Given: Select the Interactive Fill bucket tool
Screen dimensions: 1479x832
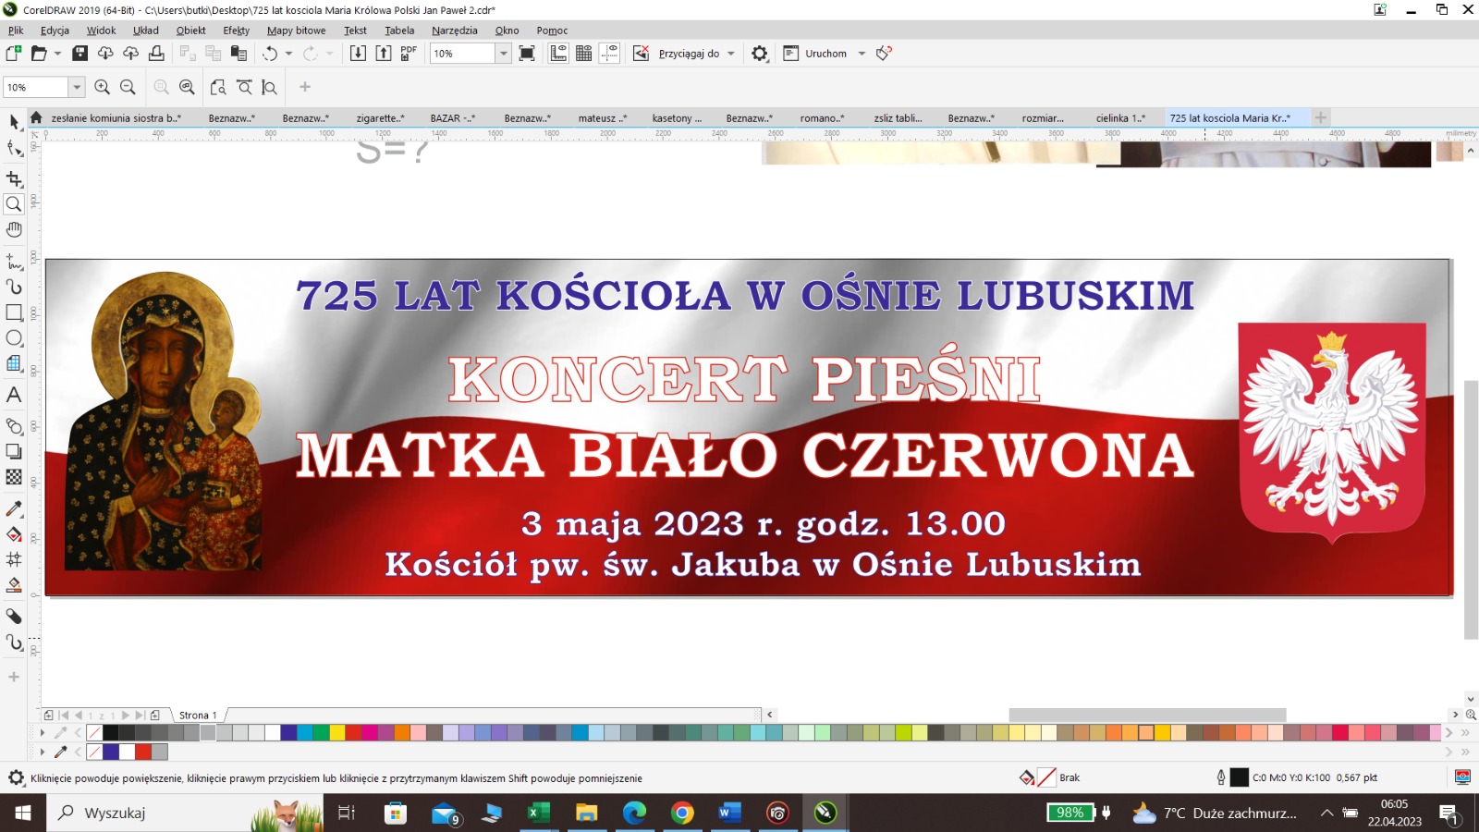Looking at the screenshot, I should 14,534.
